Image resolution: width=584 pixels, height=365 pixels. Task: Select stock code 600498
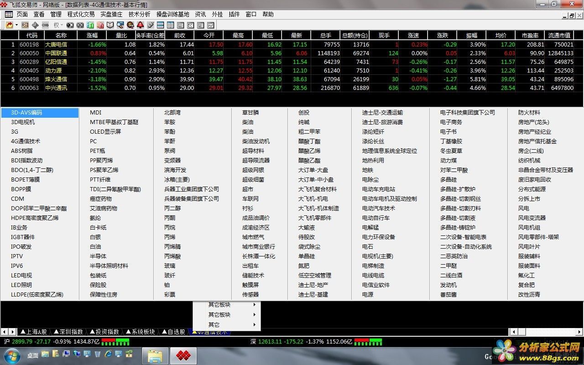pos(29,79)
